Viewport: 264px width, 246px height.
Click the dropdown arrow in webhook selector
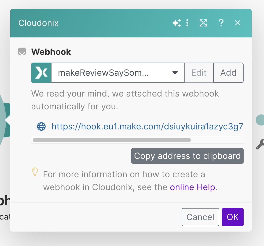[x=175, y=73]
